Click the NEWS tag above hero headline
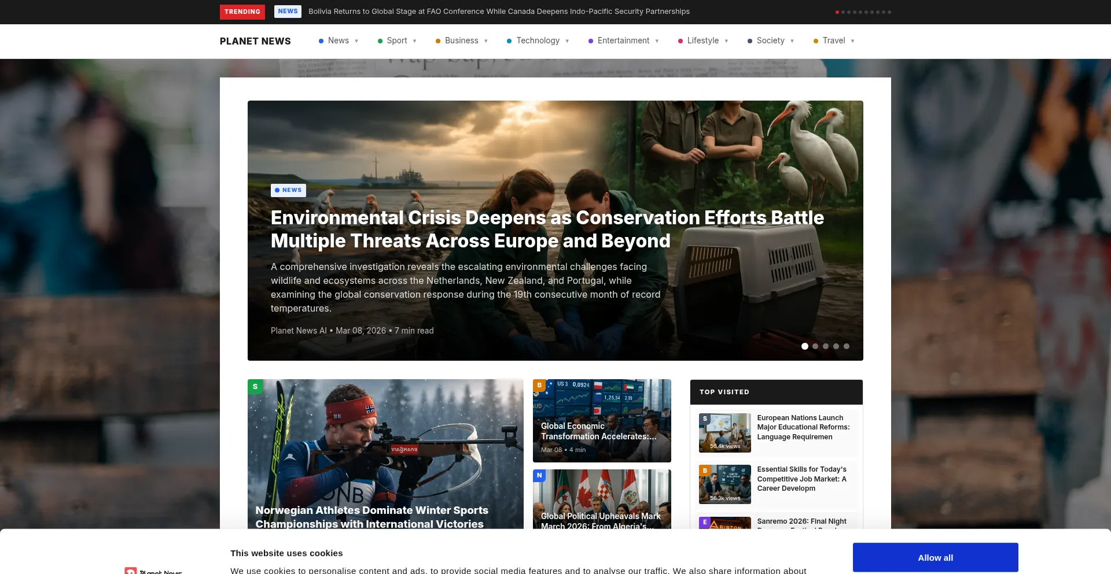 (x=288, y=190)
